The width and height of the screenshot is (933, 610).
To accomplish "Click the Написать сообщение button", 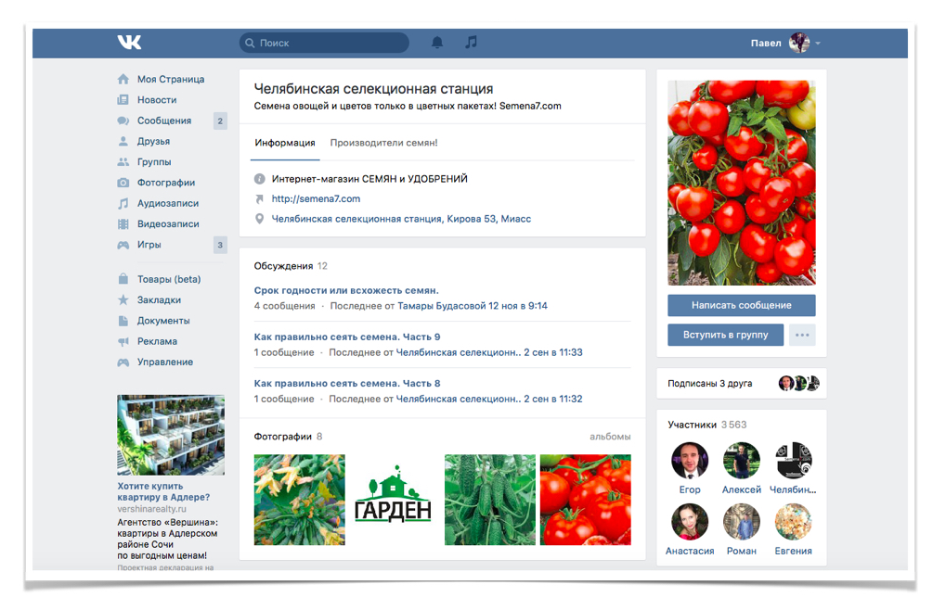I will coord(742,305).
